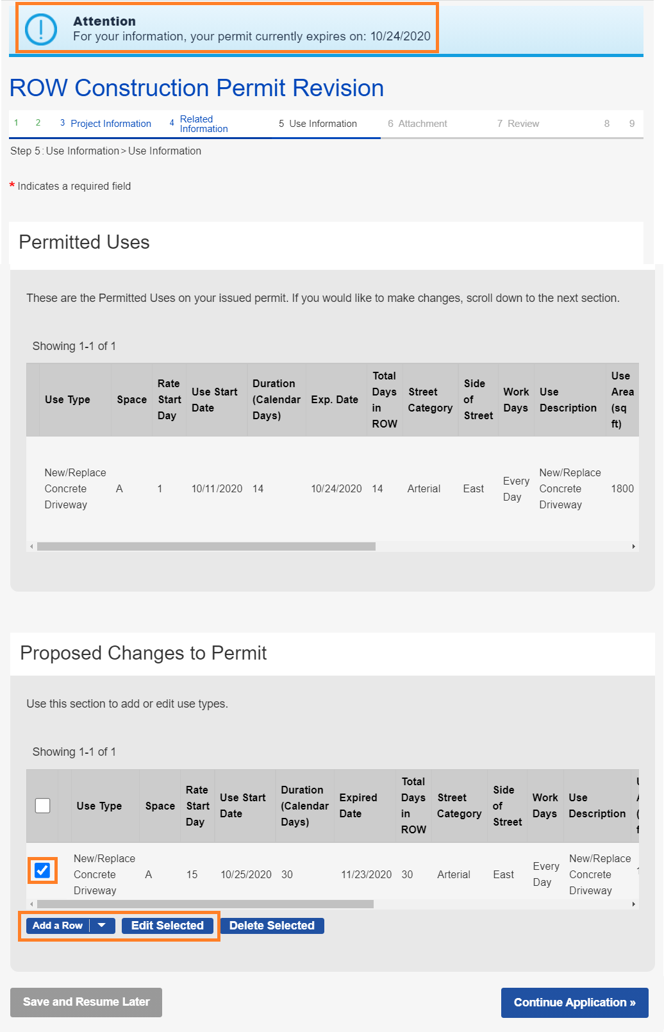Click right arrow of Permitted Uses scrollbar

tap(634, 547)
